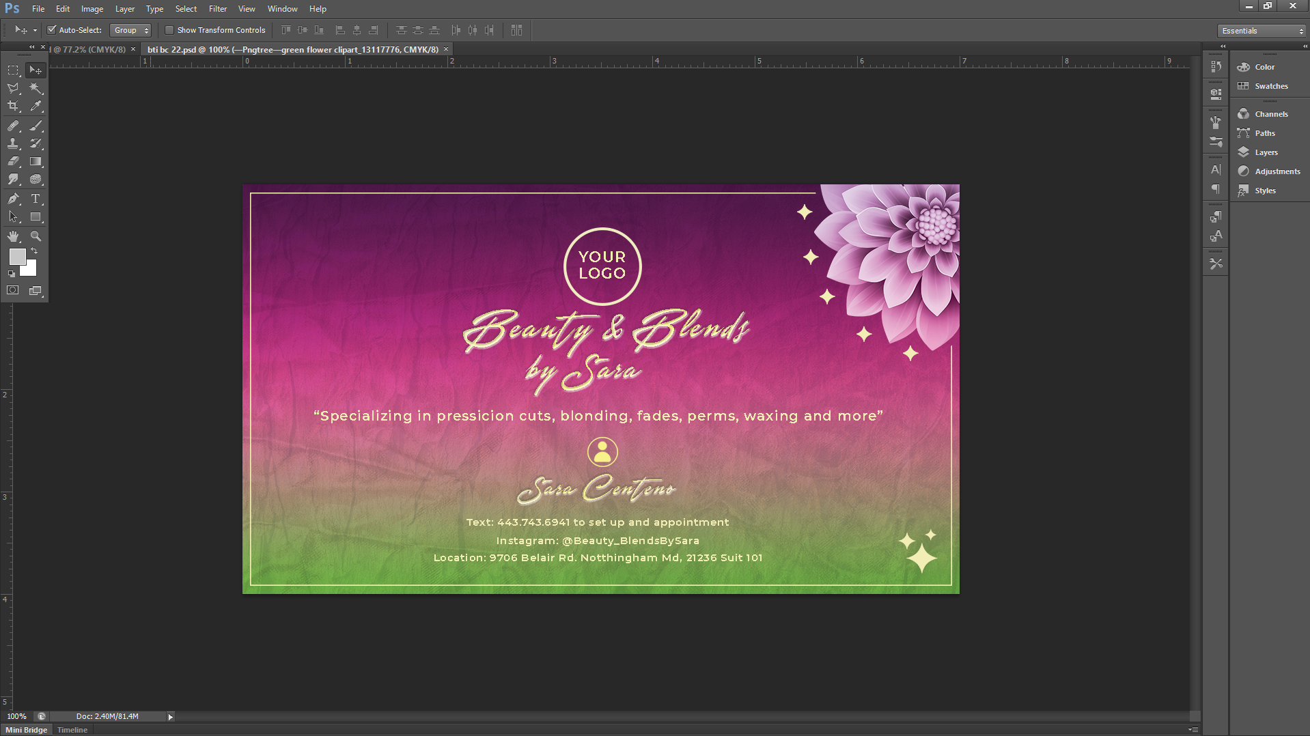This screenshot has height=736, width=1310.
Task: Open the Swatches panel
Action: [1270, 86]
